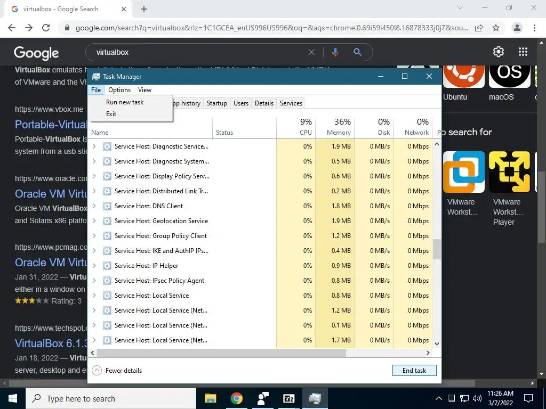Expand Service Host: Display Policy Serv row
The height and width of the screenshot is (409, 546).
point(94,176)
